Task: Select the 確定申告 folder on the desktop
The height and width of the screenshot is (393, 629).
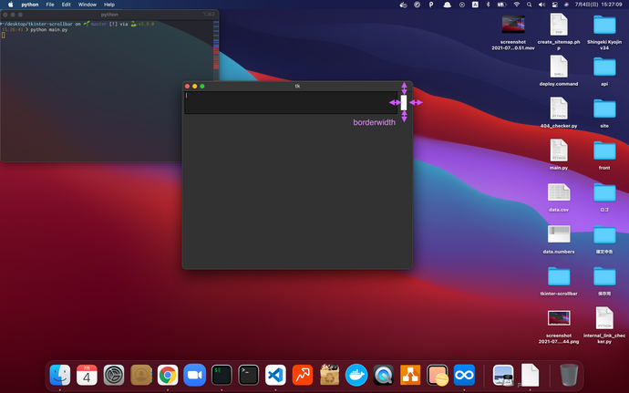Action: pyautogui.click(x=604, y=239)
